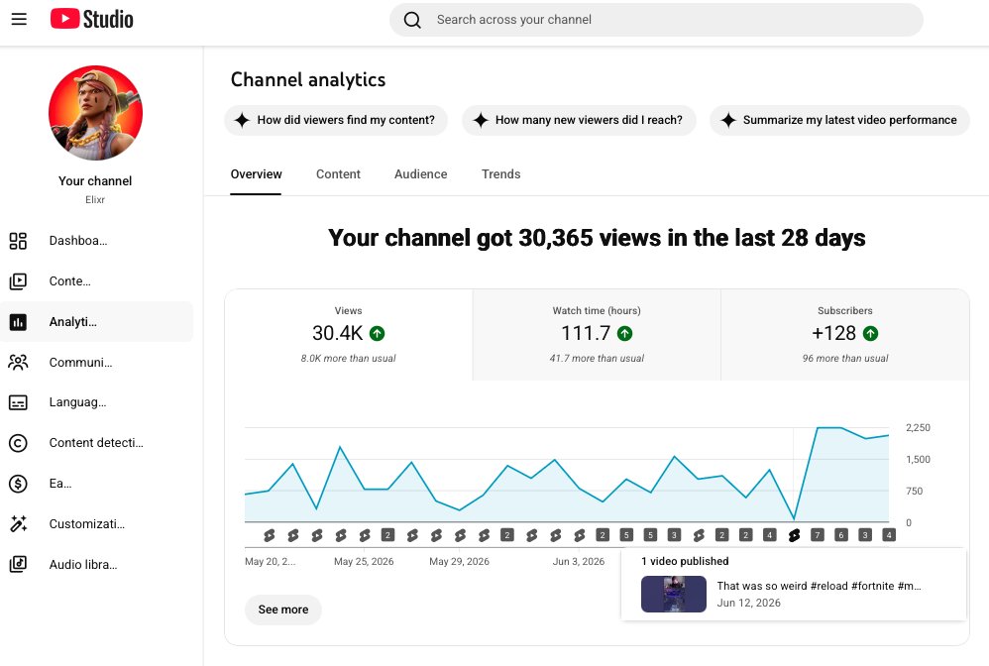
Task: Switch to the Overview tab
Action: pos(256,174)
